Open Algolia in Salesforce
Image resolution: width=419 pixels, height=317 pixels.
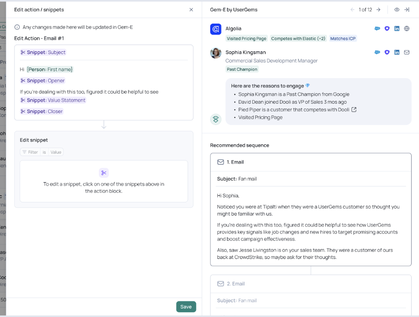pos(377,28)
